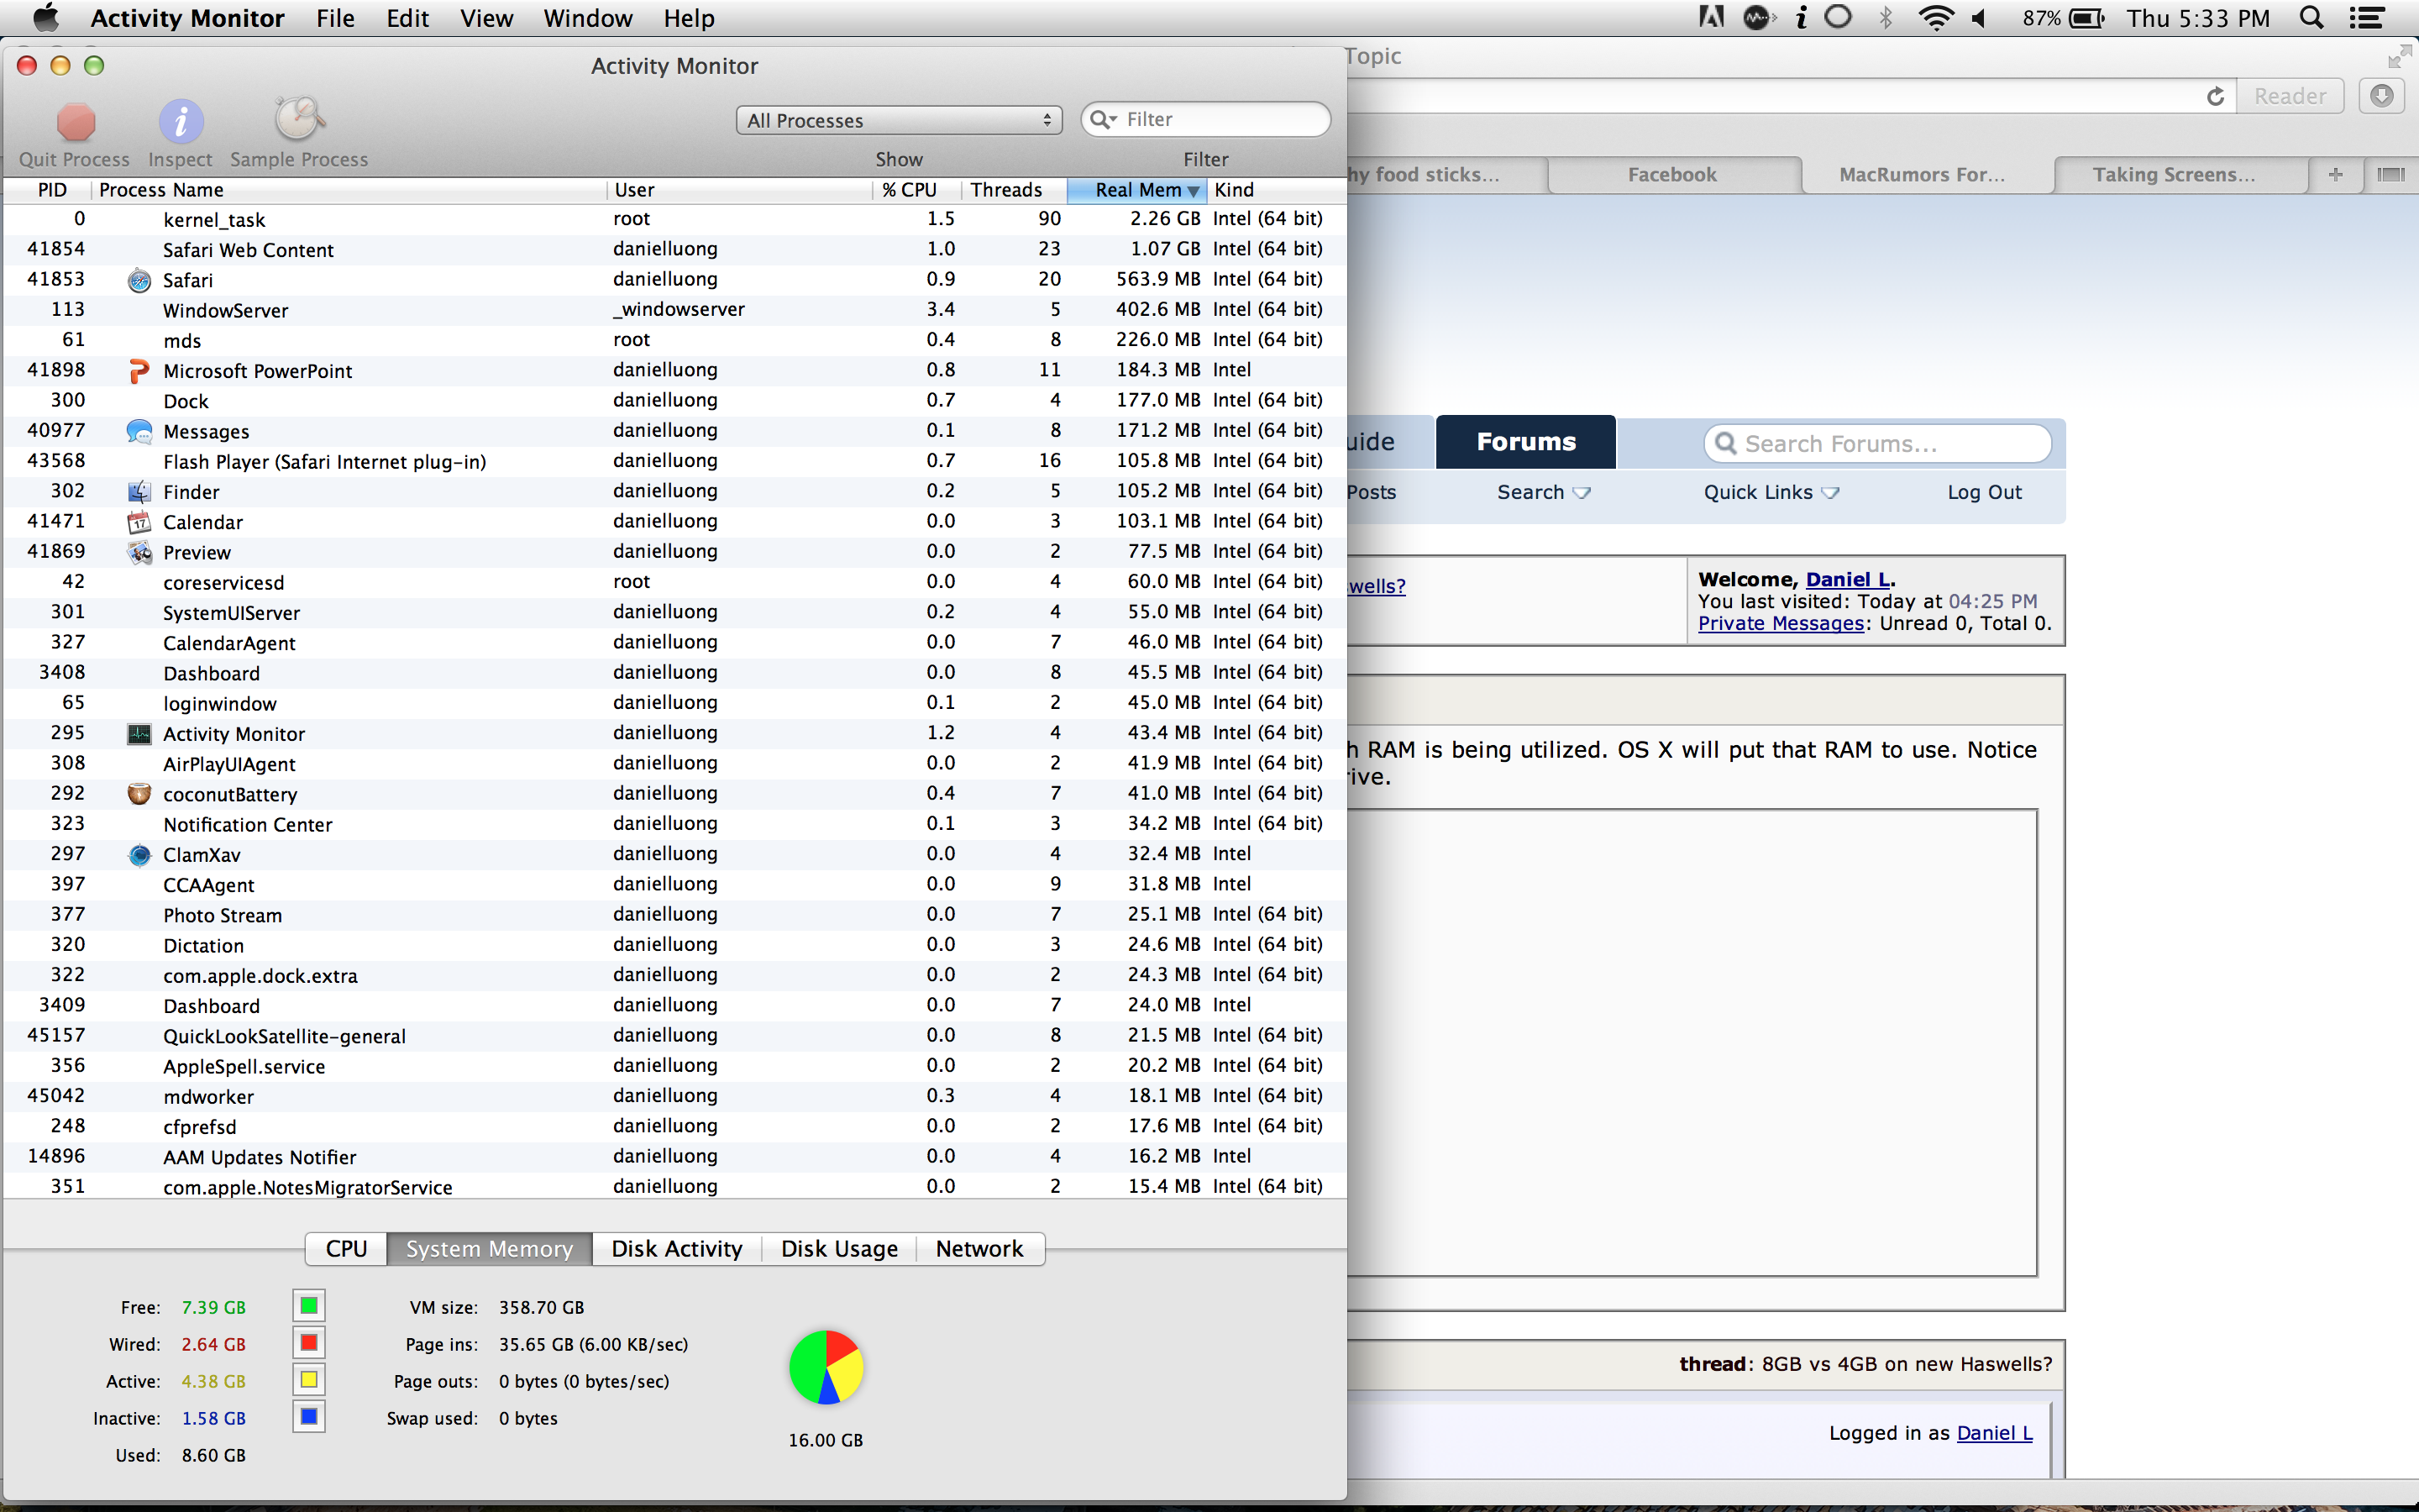The width and height of the screenshot is (2419, 1512).
Task: Switch to the Disk Usage tab
Action: [x=838, y=1249]
